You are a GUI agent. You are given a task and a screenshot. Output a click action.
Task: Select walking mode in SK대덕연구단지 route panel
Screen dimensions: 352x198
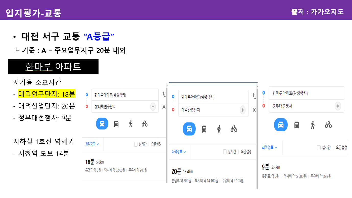tap(131, 124)
